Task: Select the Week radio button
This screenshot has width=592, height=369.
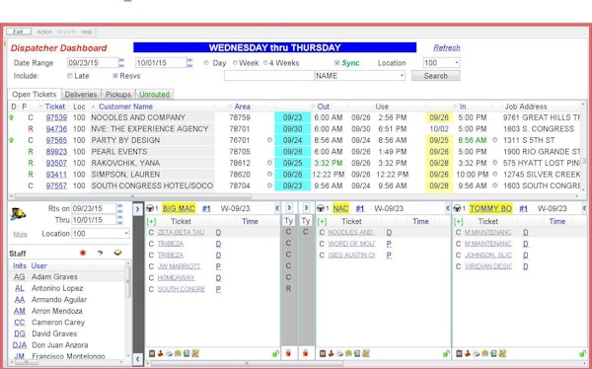Action: 235,63
